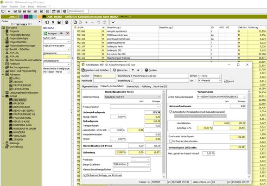
Task: Open Postbuch in the folder tree
Action: pos(15,64)
